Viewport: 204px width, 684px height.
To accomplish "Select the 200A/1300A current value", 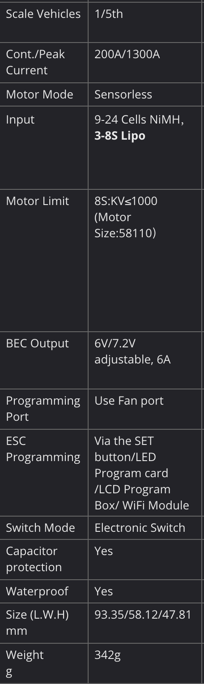I will pos(127,54).
